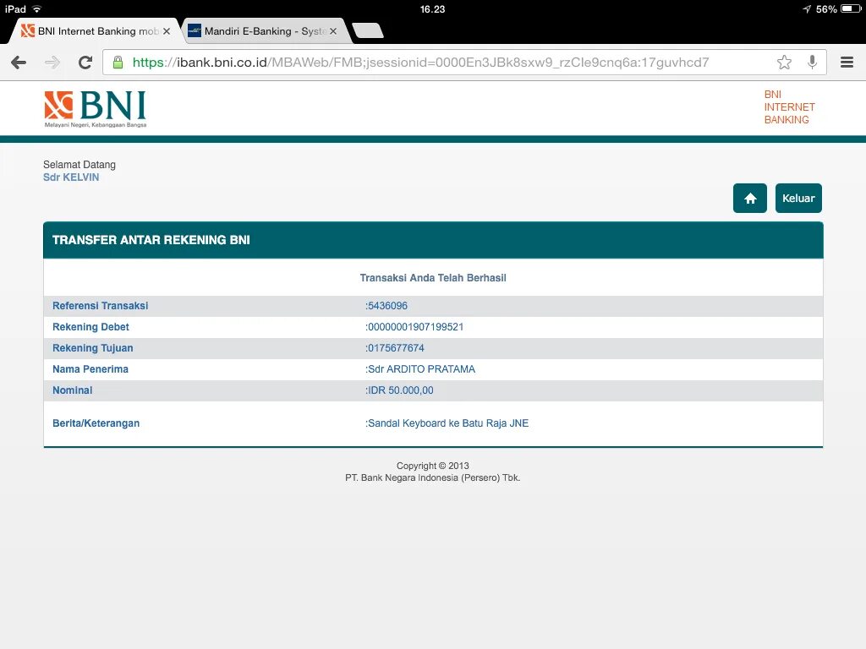Click the Referensi Transaksi label
This screenshot has height=649, width=866.
(x=100, y=306)
